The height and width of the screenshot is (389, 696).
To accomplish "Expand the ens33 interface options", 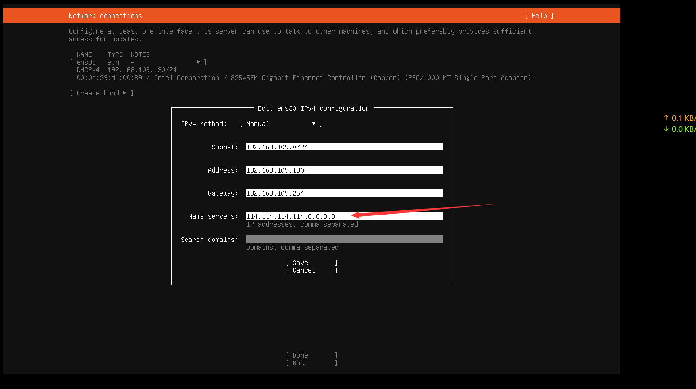I will click(x=138, y=62).
